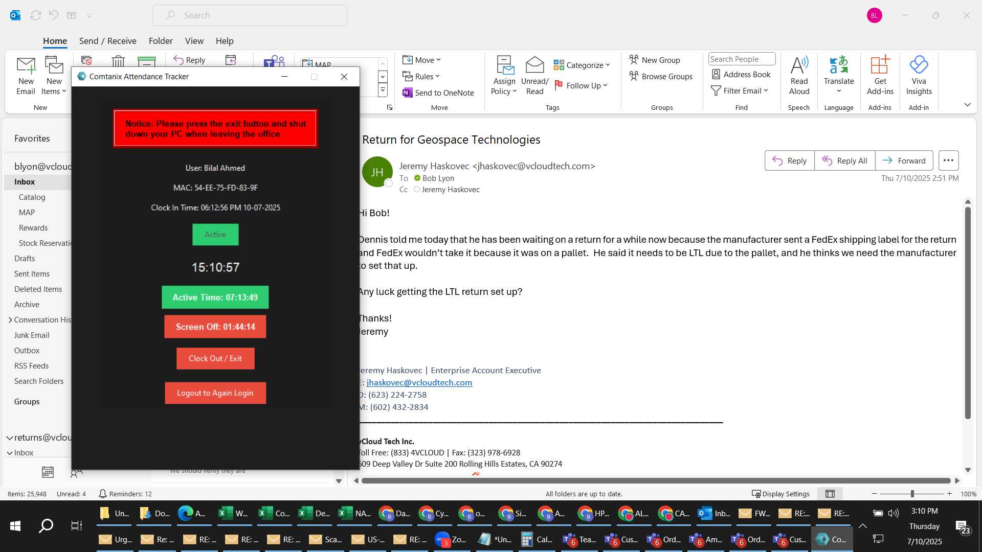Open the Follow Up dropdown

click(581, 85)
